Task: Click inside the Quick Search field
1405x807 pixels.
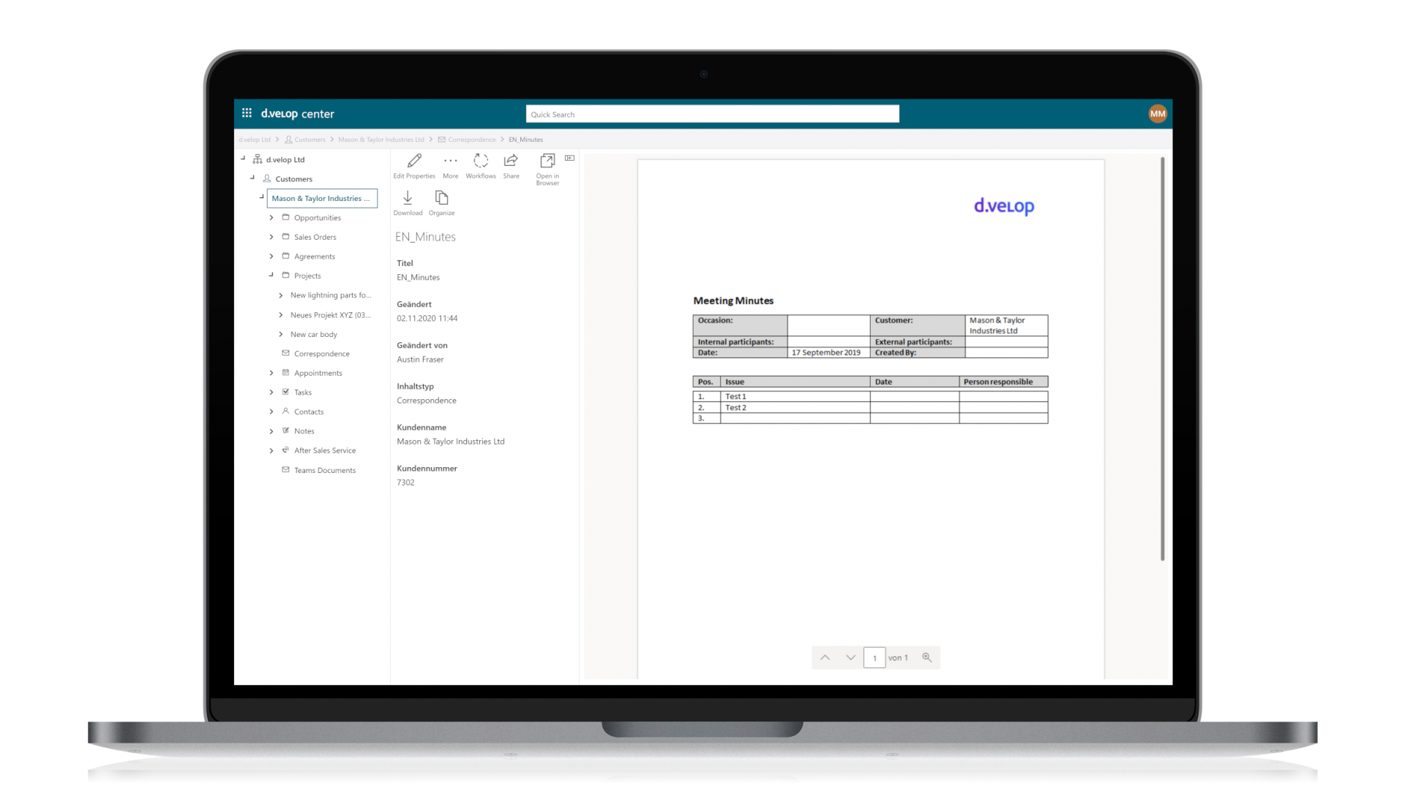Action: coord(711,113)
